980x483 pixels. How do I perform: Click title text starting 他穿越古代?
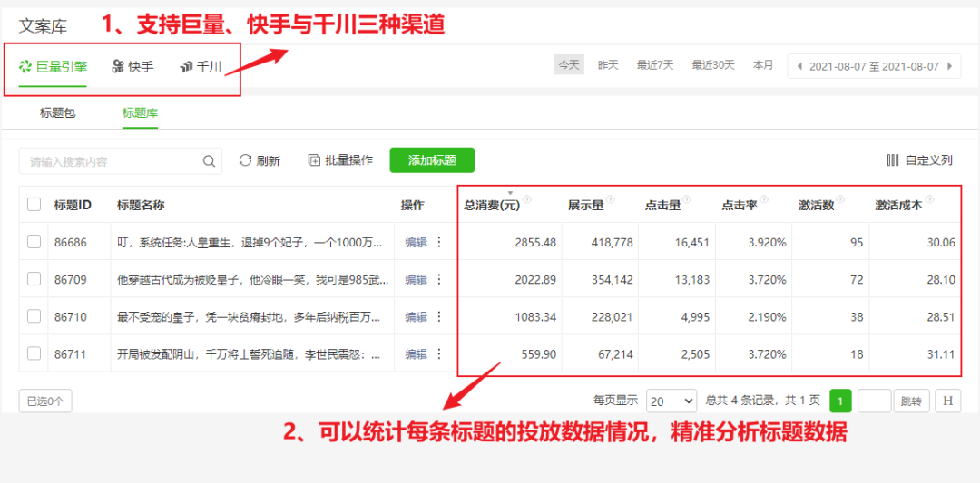(252, 280)
